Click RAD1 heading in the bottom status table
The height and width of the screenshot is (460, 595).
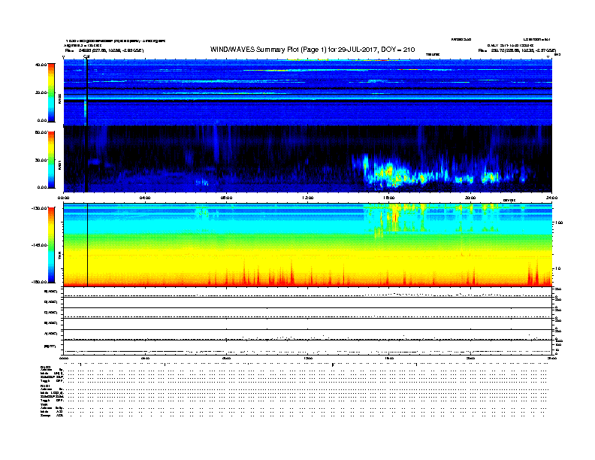[46, 386]
